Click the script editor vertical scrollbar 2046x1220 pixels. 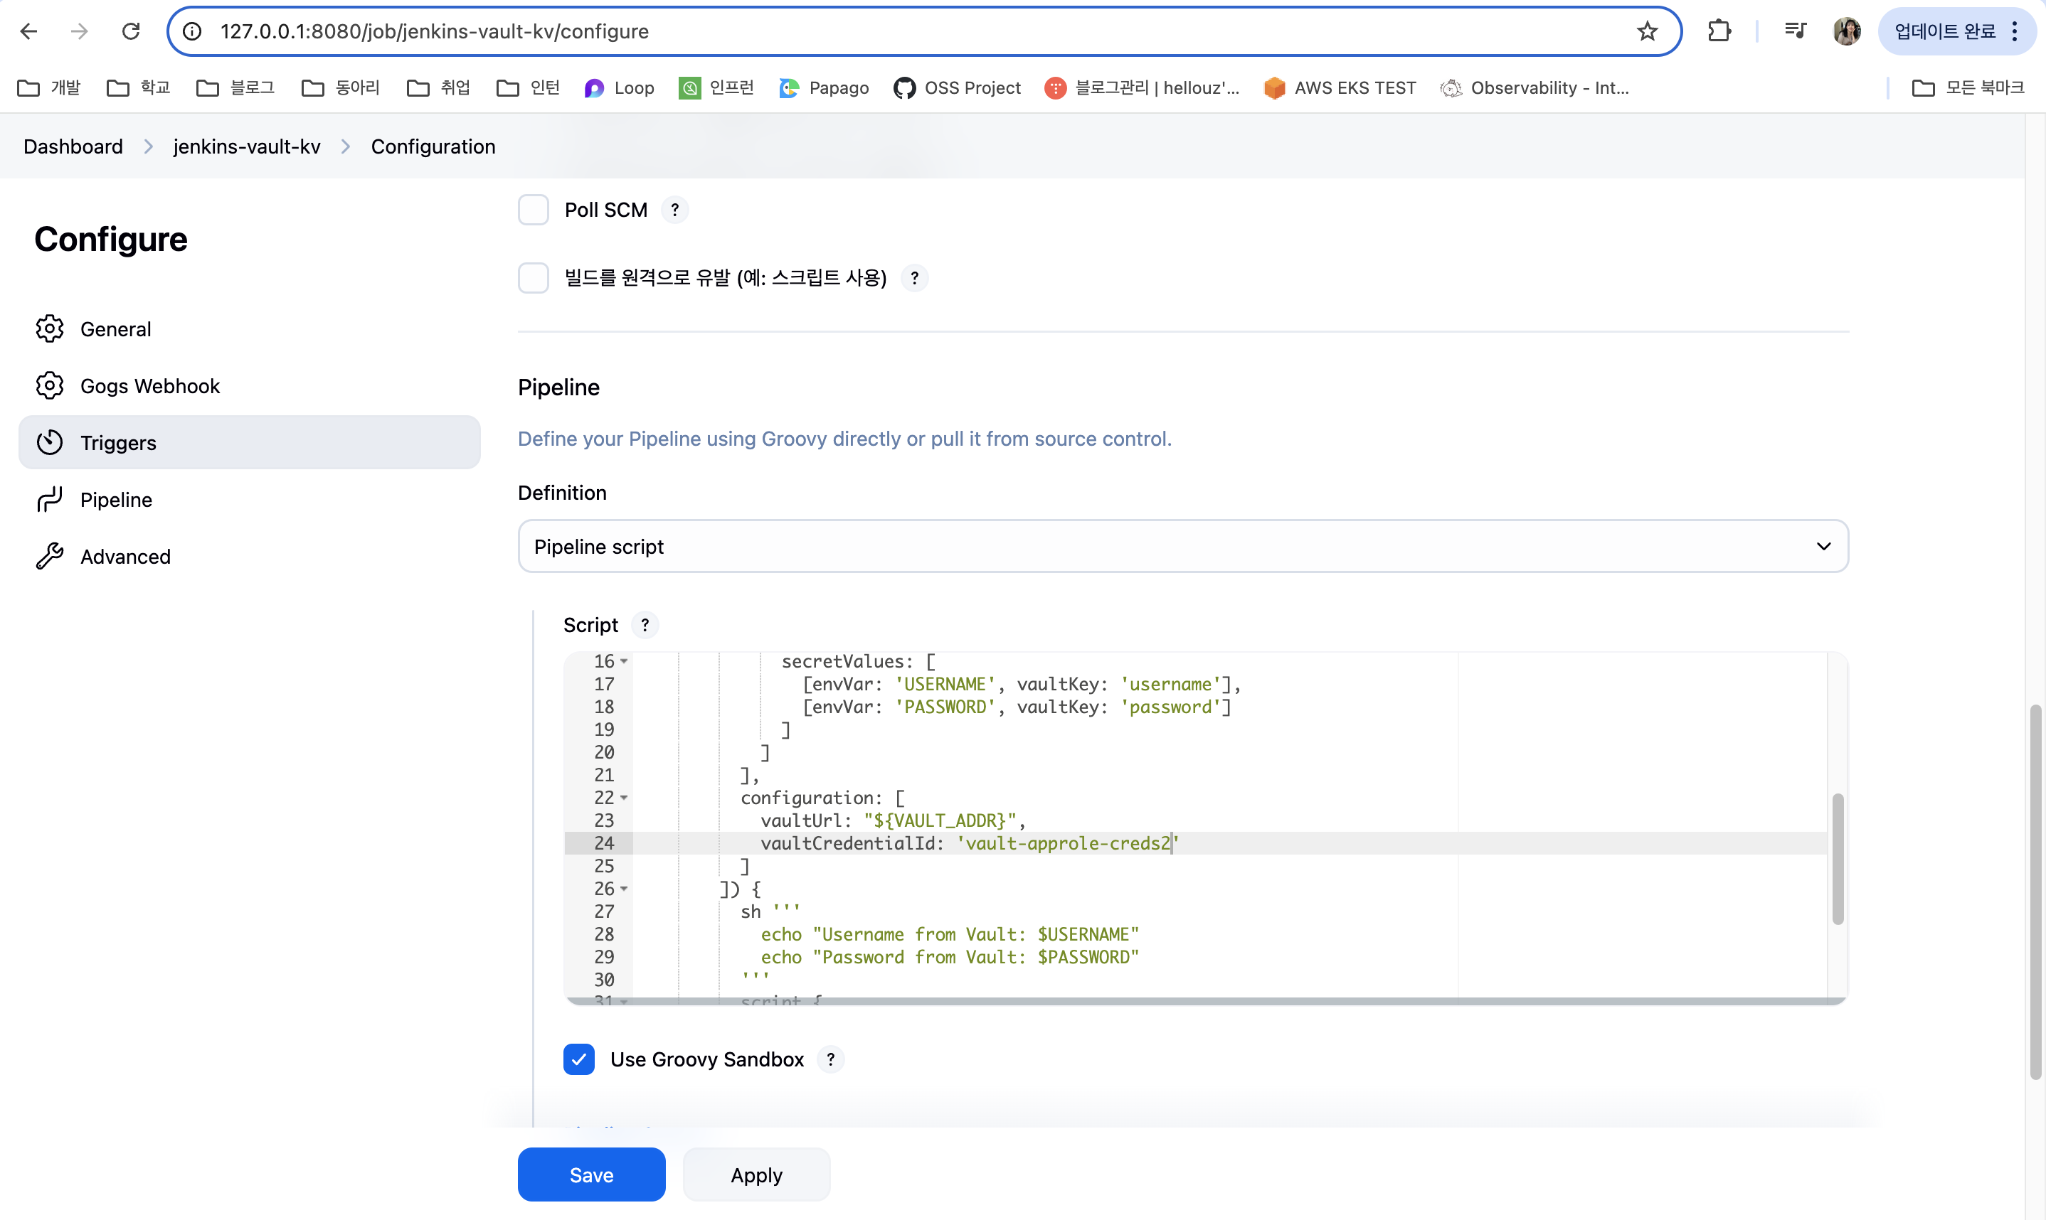(x=1837, y=859)
